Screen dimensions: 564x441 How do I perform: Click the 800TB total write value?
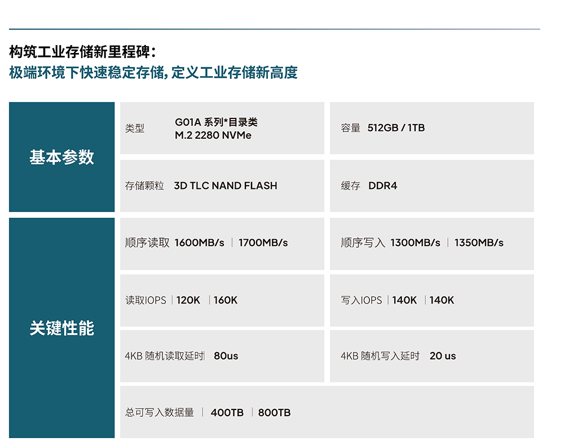(x=274, y=413)
